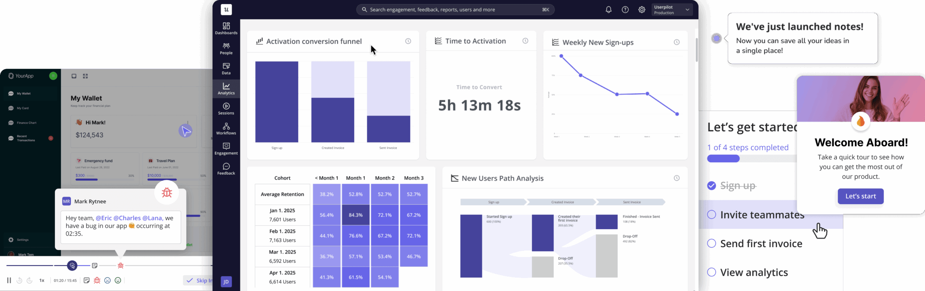Click the @Lana mention in bug comment
The height and width of the screenshot is (291, 925).
point(152,218)
